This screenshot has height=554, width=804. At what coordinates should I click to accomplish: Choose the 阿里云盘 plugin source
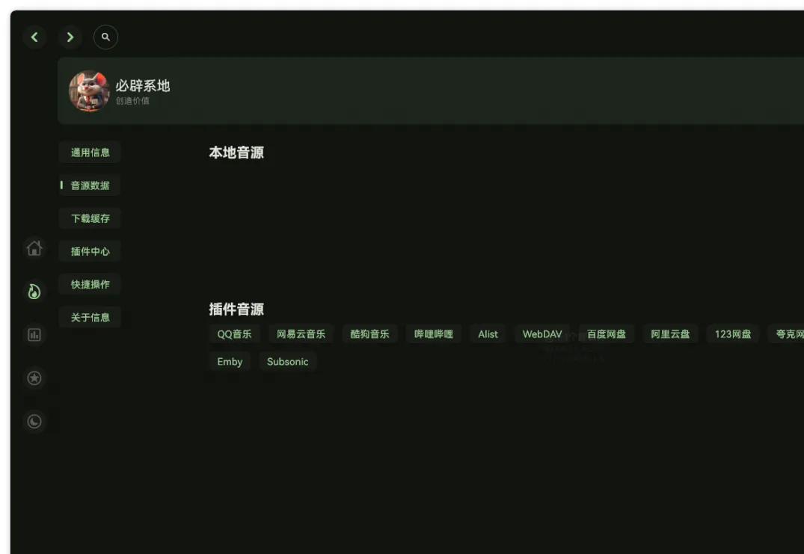click(x=670, y=334)
